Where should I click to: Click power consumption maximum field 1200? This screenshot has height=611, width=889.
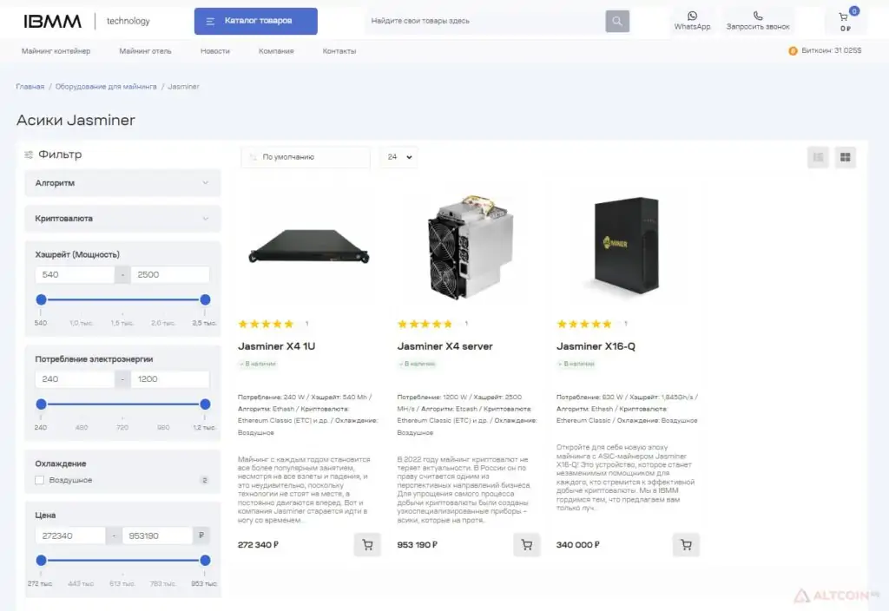[x=170, y=378]
